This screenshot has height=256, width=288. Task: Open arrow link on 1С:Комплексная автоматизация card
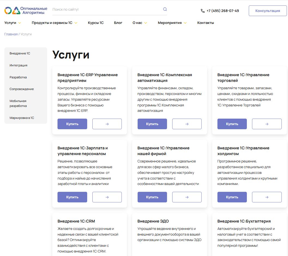point(187,124)
